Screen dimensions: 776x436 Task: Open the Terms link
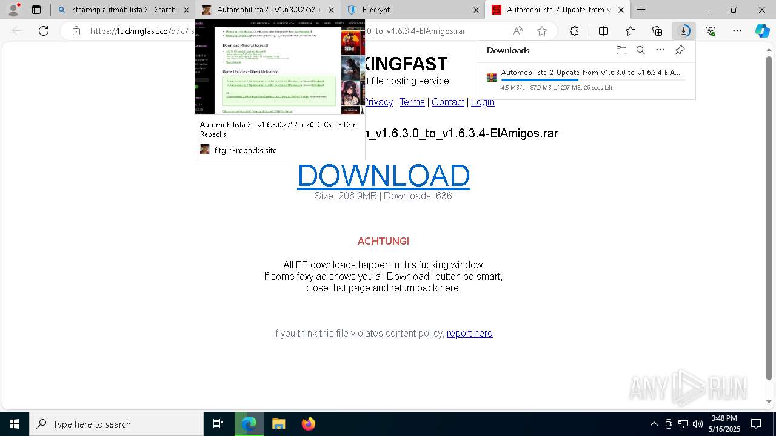pyautogui.click(x=412, y=102)
